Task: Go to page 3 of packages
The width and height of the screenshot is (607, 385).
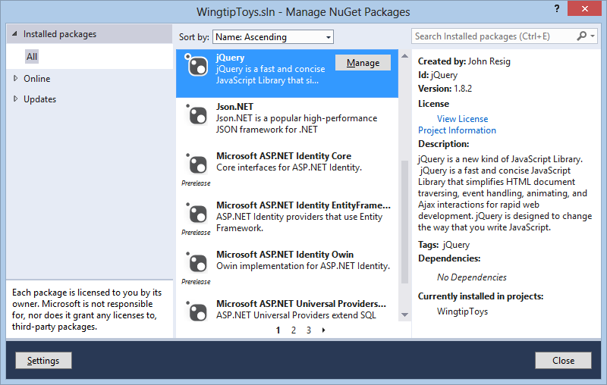Action: 309,330
